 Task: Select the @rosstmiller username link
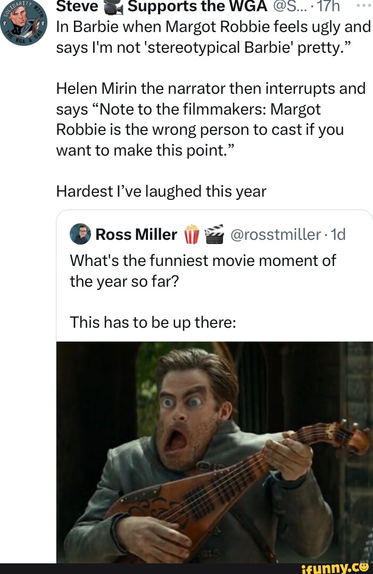click(x=276, y=235)
